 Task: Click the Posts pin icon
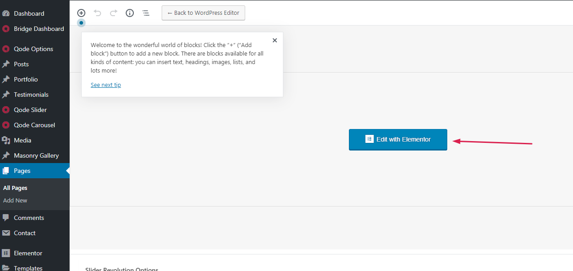6,64
